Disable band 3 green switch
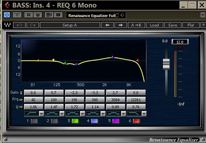Viewport: 206px width, 143px height. pos(75,121)
